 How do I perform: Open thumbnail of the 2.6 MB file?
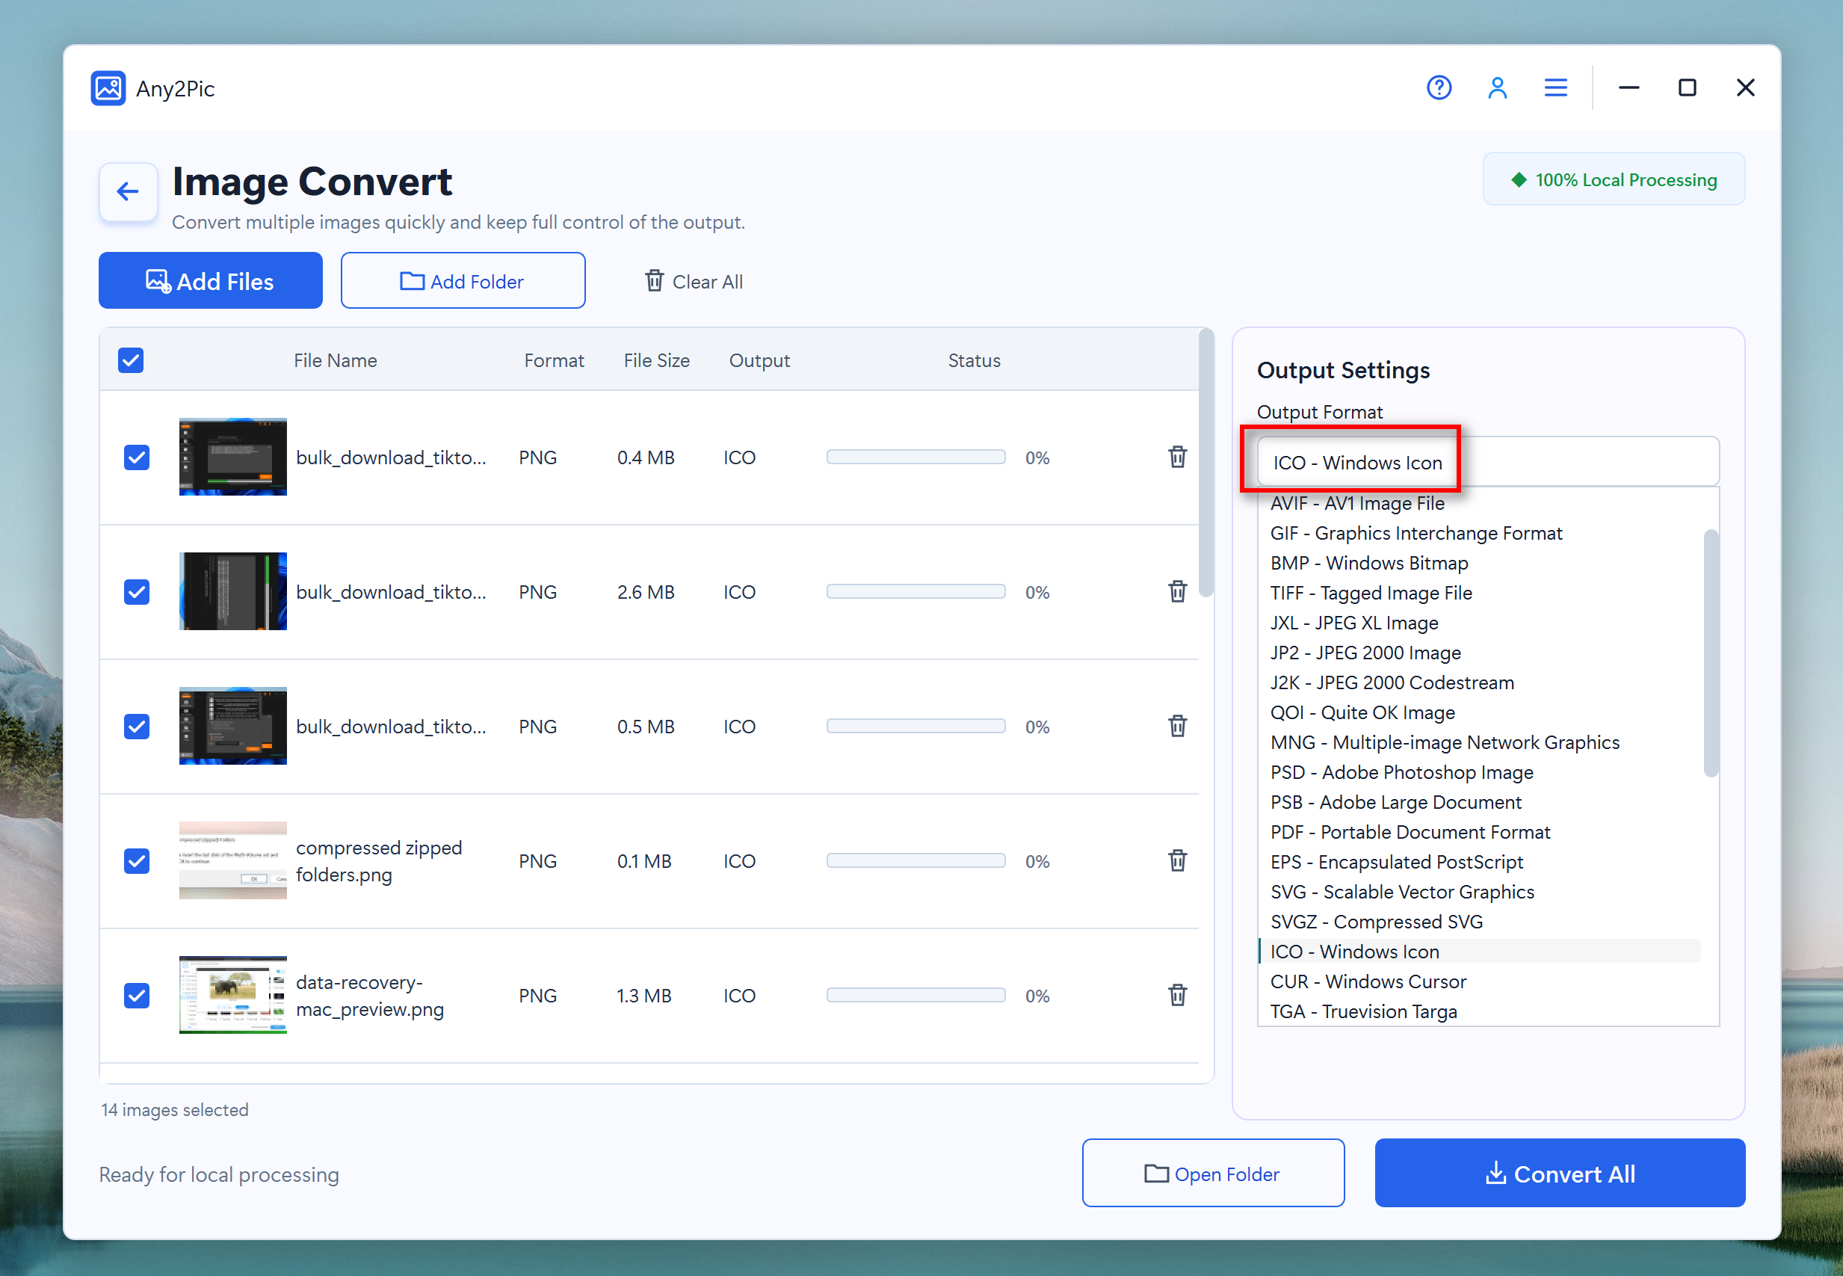coord(232,591)
